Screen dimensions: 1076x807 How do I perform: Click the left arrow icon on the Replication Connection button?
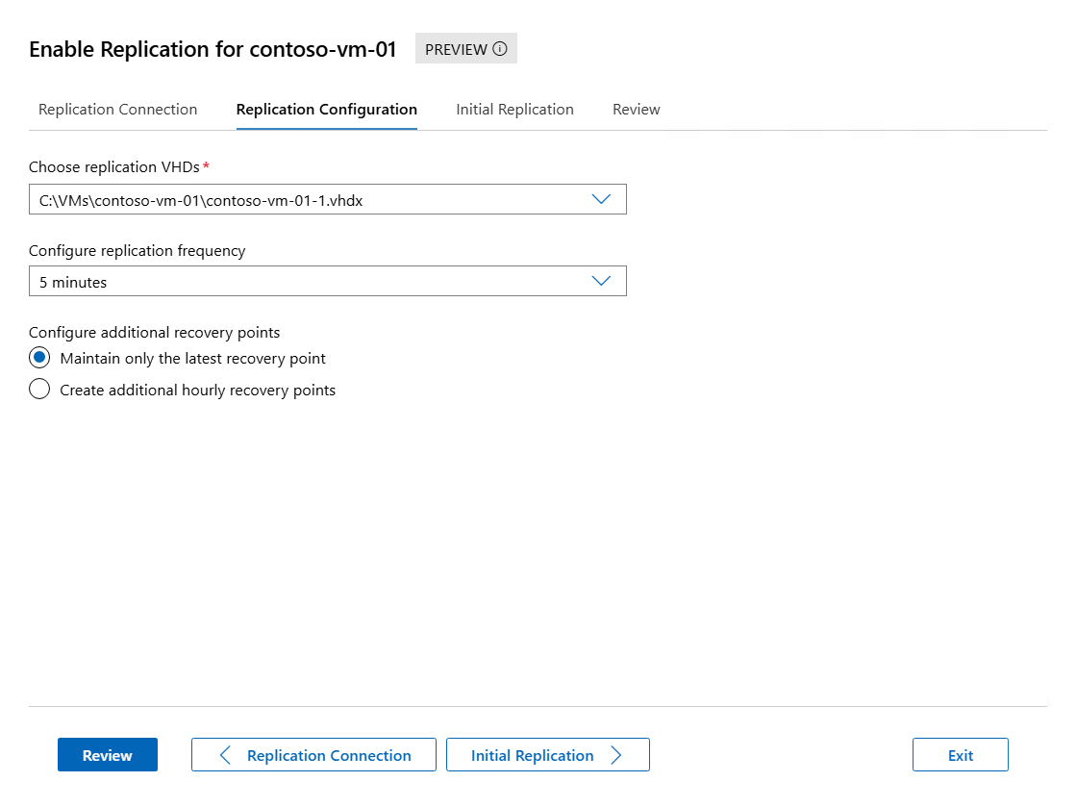(226, 755)
